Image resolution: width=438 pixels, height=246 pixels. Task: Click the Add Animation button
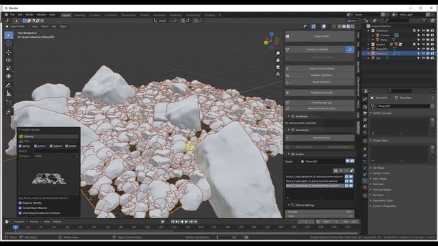(x=320, y=138)
